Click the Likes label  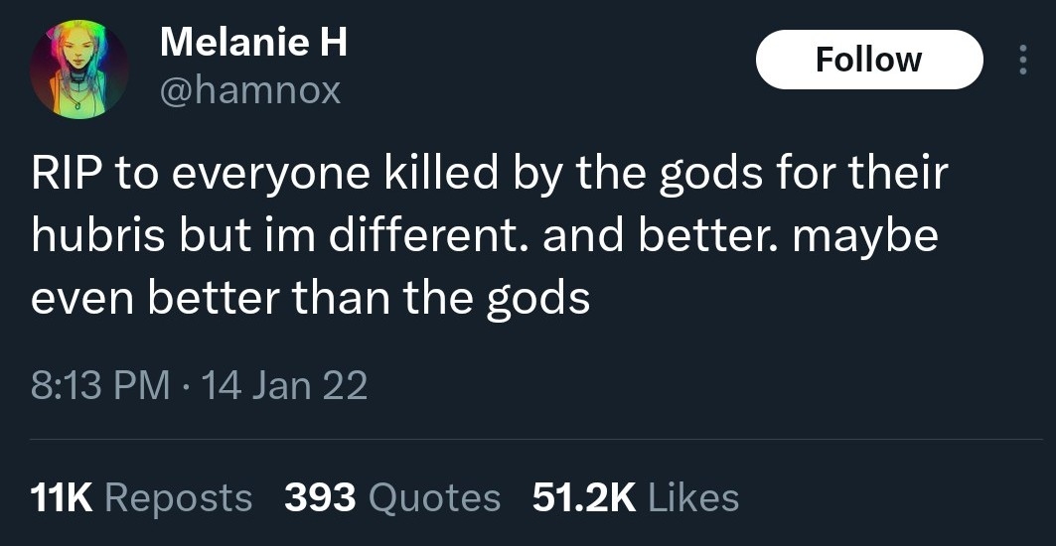pyautogui.click(x=693, y=496)
